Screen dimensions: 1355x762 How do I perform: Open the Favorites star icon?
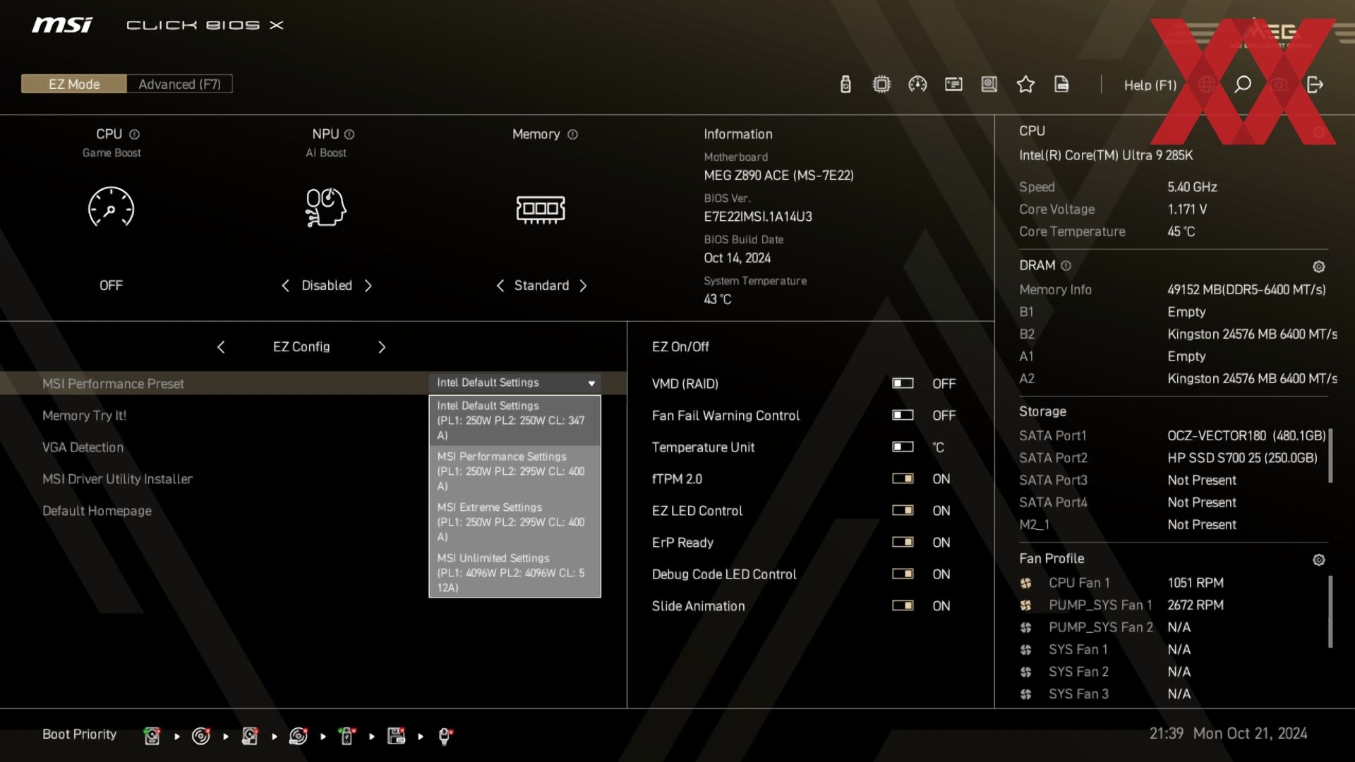point(1025,85)
